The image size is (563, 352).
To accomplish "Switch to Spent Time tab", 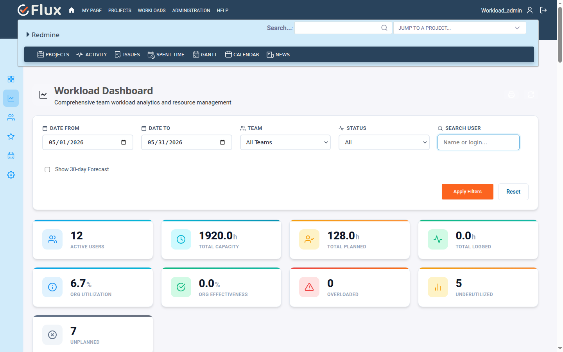I will (166, 54).
